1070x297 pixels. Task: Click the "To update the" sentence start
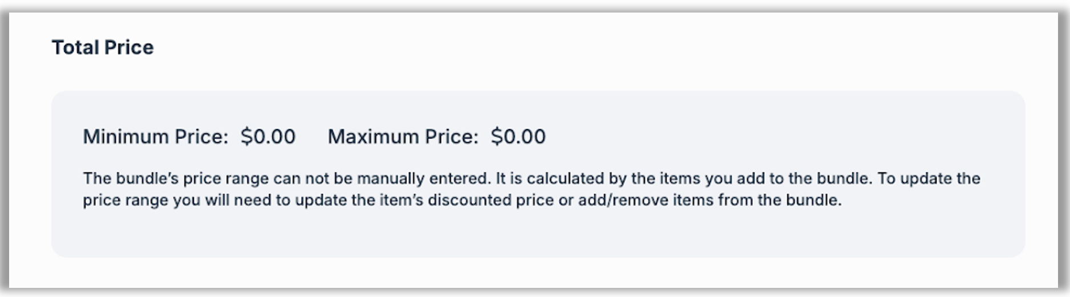tap(929, 179)
